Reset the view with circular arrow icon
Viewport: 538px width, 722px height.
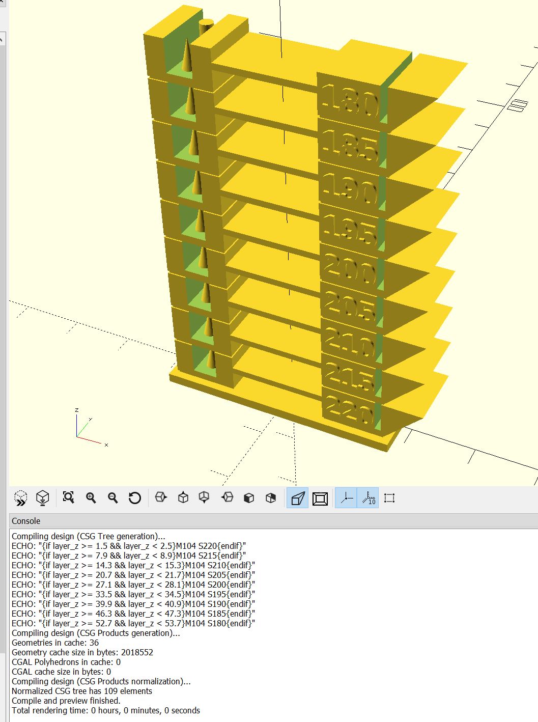(135, 497)
